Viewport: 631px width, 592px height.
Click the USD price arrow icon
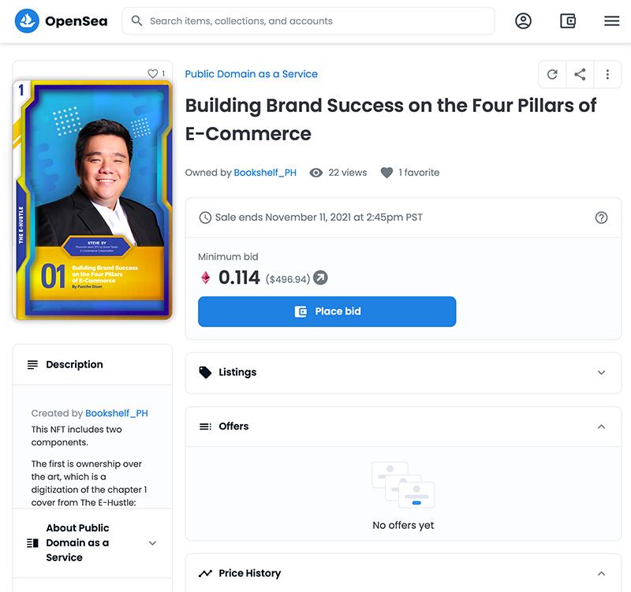pyautogui.click(x=320, y=277)
